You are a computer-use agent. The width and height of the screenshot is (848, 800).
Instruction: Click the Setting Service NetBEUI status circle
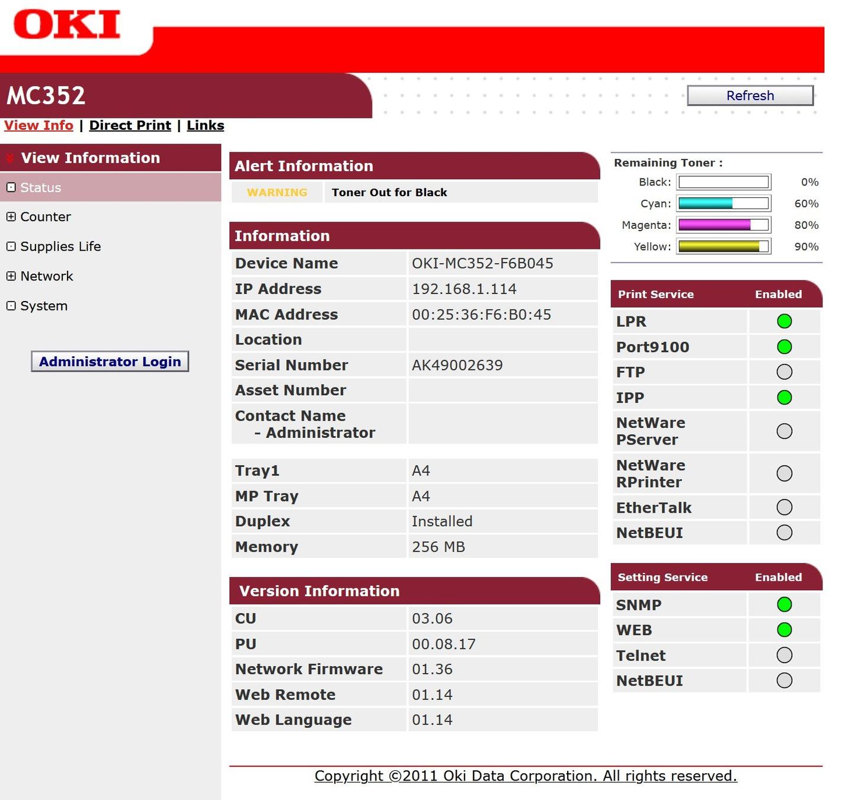pos(784,680)
